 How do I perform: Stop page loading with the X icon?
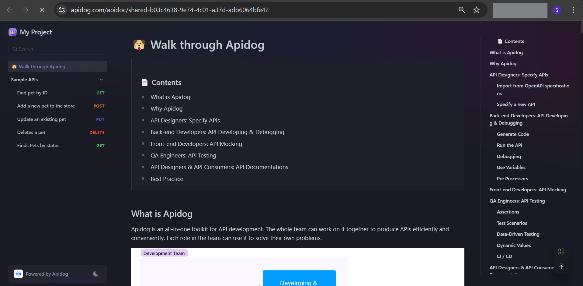(42, 10)
